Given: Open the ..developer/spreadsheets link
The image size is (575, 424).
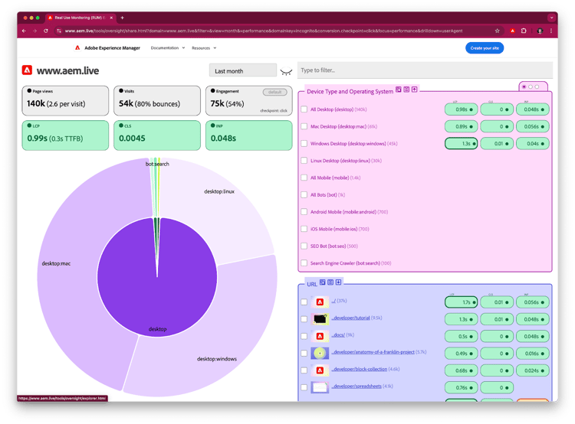Looking at the screenshot, I should pos(356,386).
